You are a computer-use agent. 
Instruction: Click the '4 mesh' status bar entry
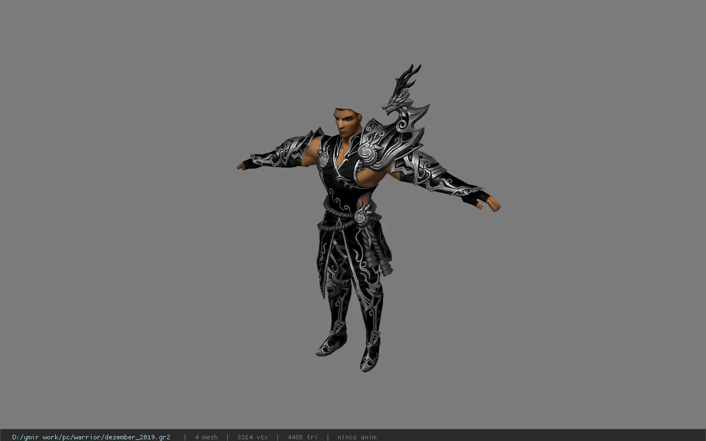[x=206, y=437]
